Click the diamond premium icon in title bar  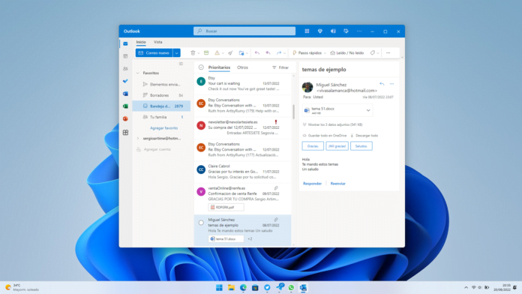click(x=320, y=31)
